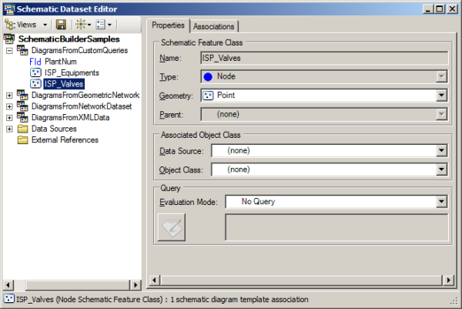Click the ISP_Valves node icon in tree
Screen dimensions: 462x309
[x=35, y=83]
